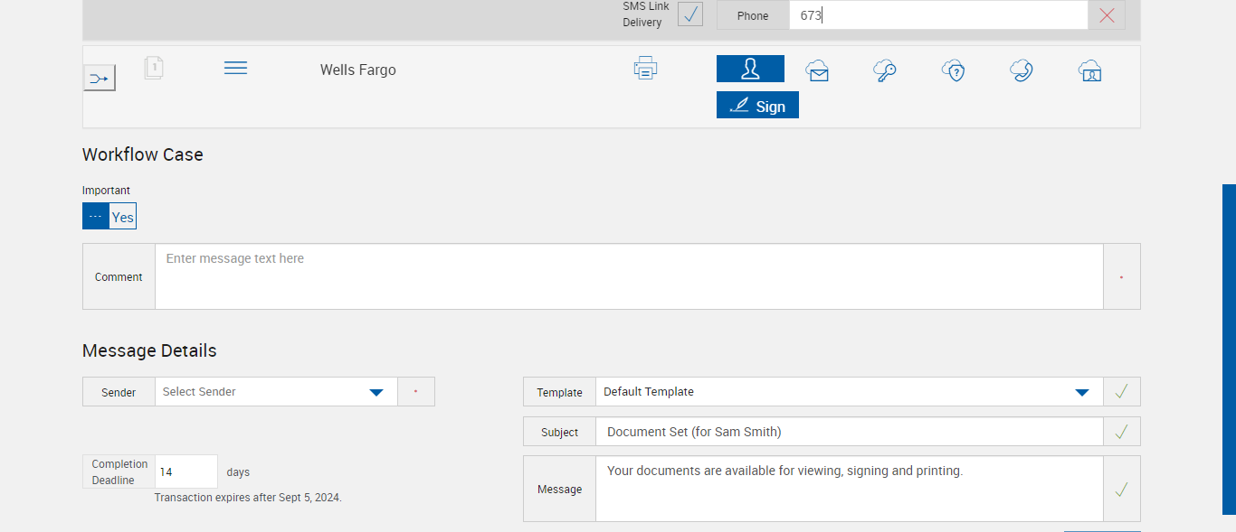Focus the Subject input field
The image size is (1236, 532).
(849, 432)
